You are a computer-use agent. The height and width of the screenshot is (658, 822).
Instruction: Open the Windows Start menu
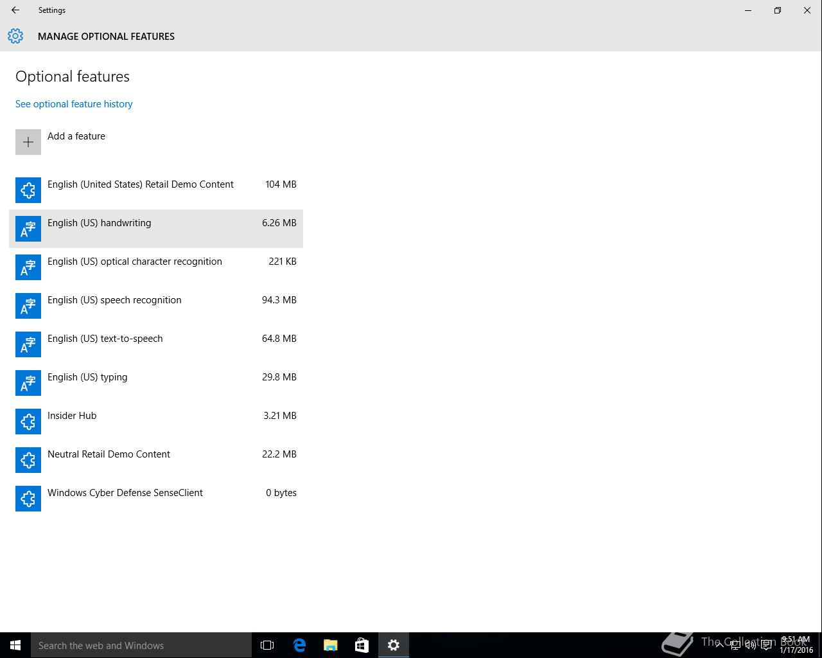tap(15, 645)
